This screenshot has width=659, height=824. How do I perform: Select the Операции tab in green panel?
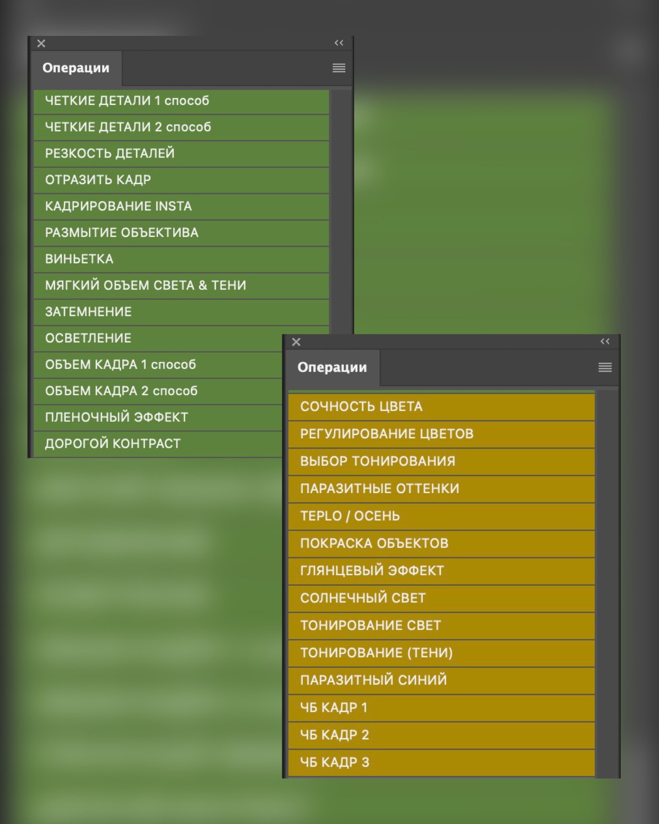(x=76, y=68)
